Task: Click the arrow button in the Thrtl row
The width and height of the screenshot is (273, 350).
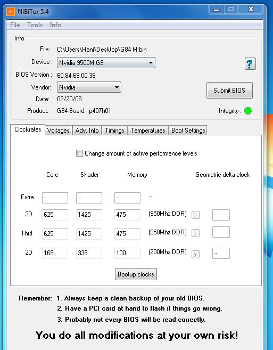Action: tap(195, 233)
